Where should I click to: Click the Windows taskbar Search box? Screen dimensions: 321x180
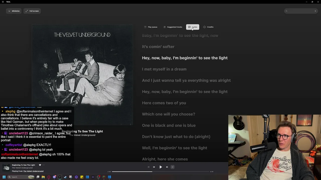21,177
